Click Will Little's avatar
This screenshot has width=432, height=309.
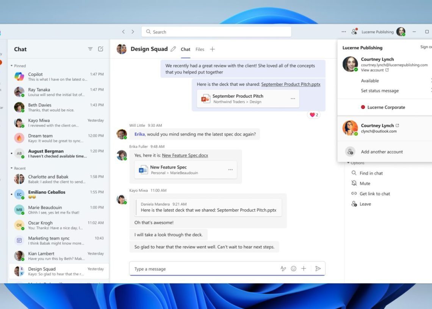pos(122,134)
